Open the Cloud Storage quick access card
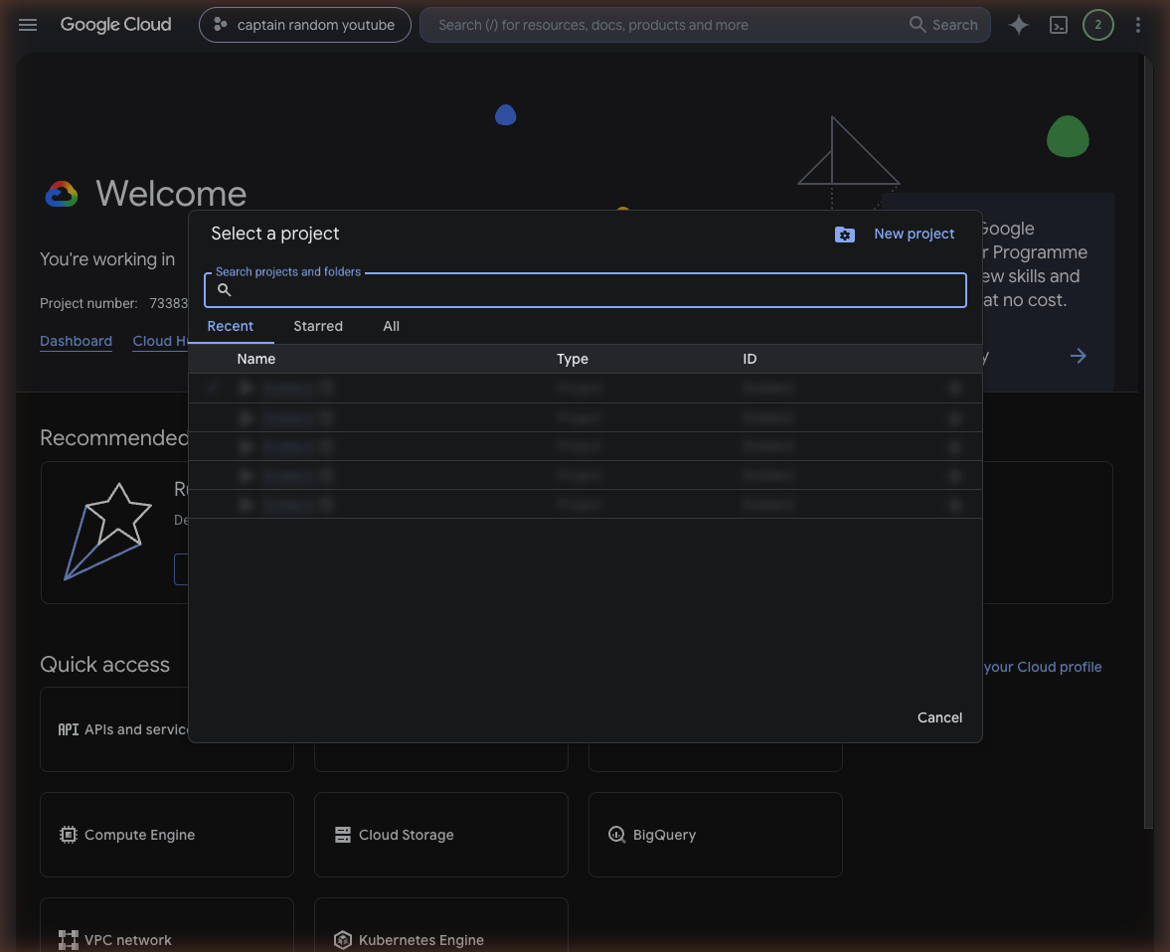This screenshot has height=952, width=1170. [x=441, y=834]
